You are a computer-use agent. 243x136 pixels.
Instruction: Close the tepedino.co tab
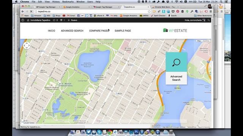point(148,7)
